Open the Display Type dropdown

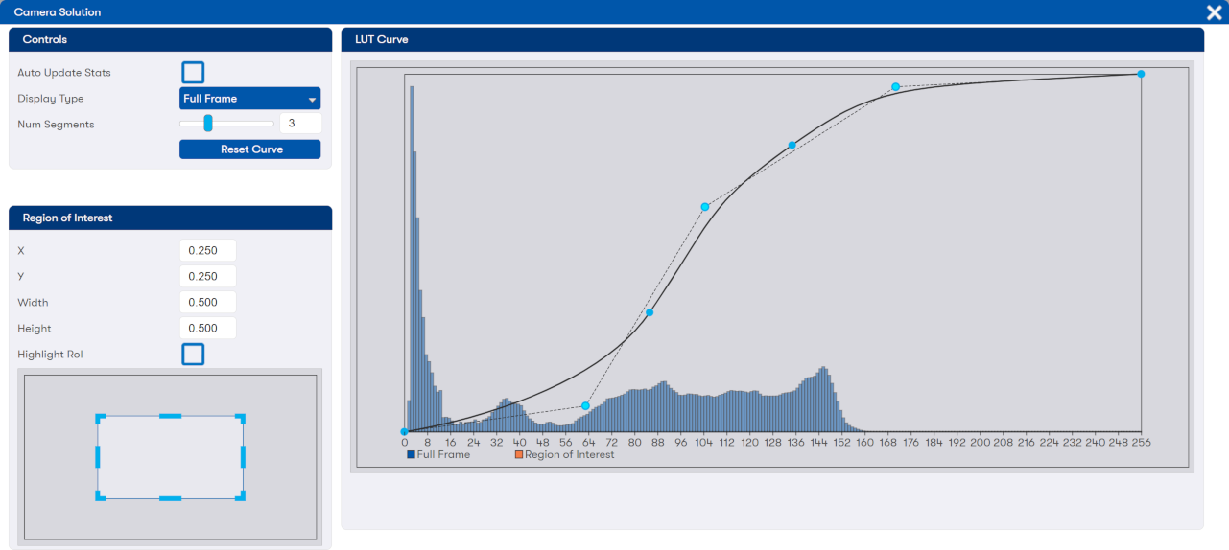click(x=249, y=99)
